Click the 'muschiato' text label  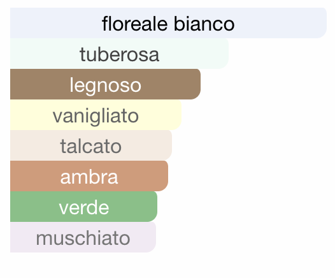(83, 238)
